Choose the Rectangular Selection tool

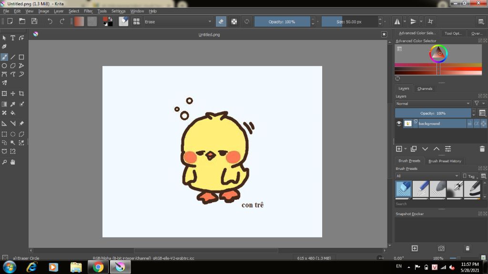pos(4,134)
